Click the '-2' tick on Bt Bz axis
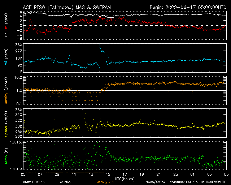 click(x=19, y=30)
